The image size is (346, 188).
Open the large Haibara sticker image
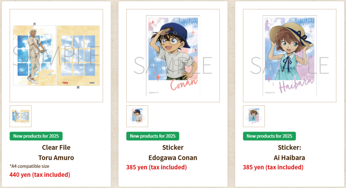290,56
